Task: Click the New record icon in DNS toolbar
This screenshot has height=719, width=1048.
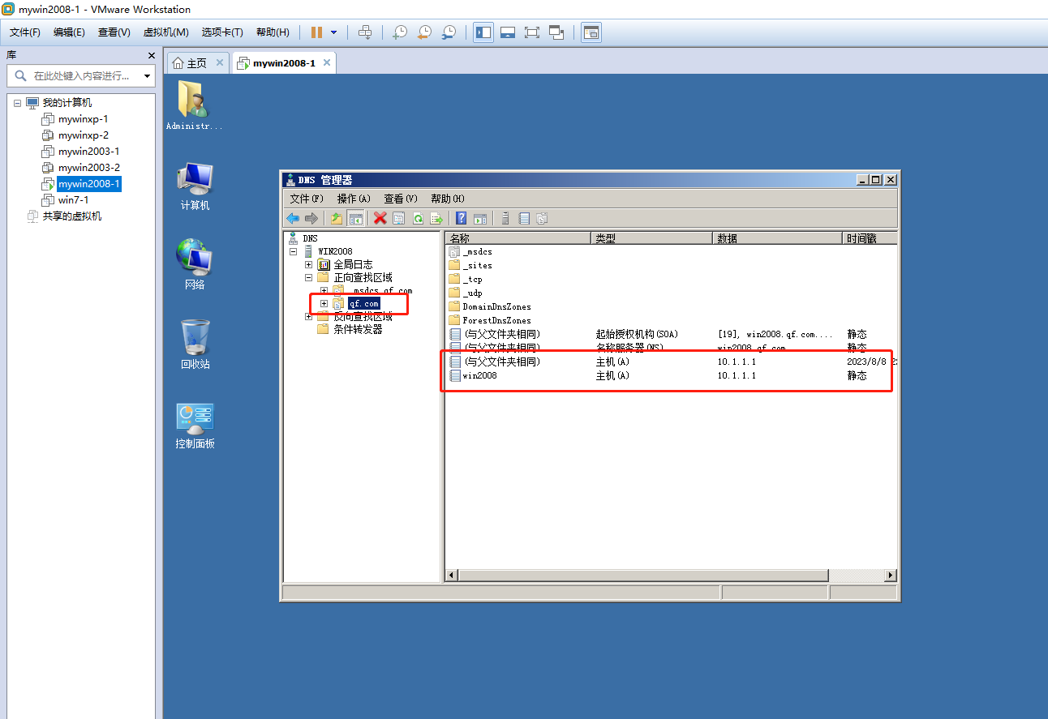Action: pos(524,218)
